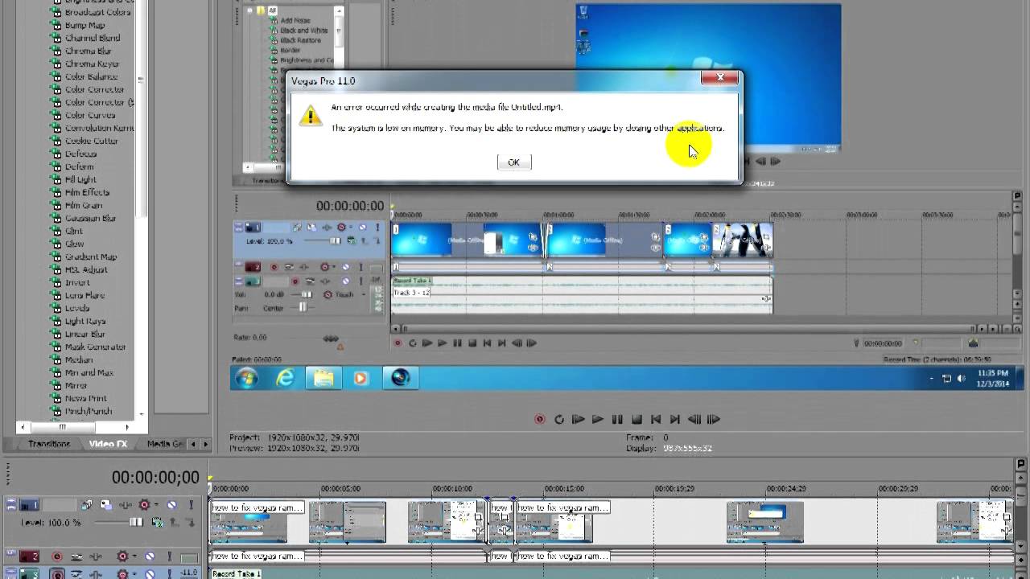Open the Media Generators tab
This screenshot has height=579, width=1030.
click(163, 444)
